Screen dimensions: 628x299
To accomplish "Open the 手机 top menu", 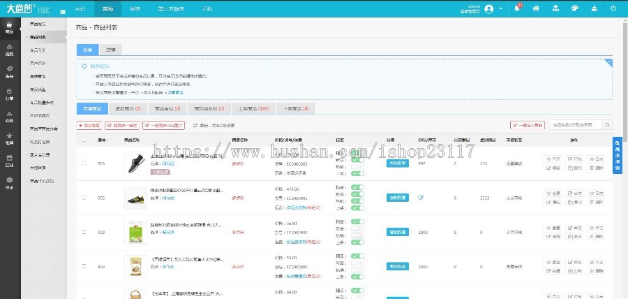I will (207, 9).
